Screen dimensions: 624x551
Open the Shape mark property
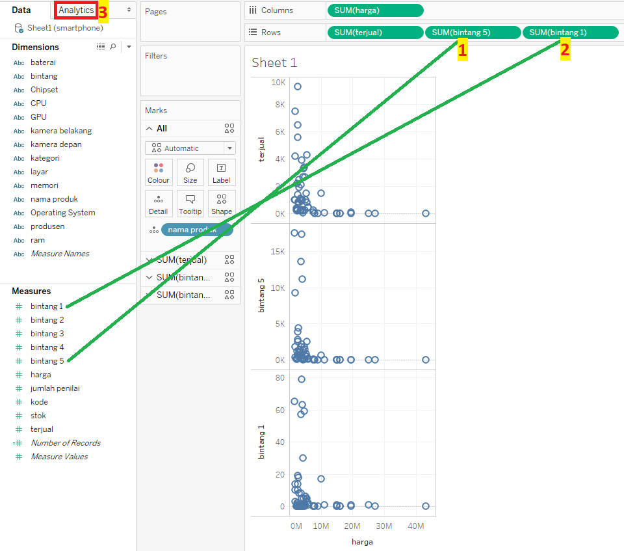(221, 203)
